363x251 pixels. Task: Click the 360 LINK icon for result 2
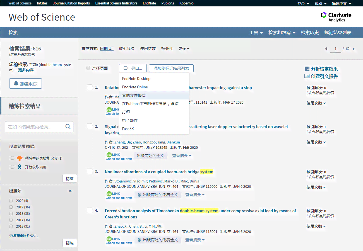(109, 155)
